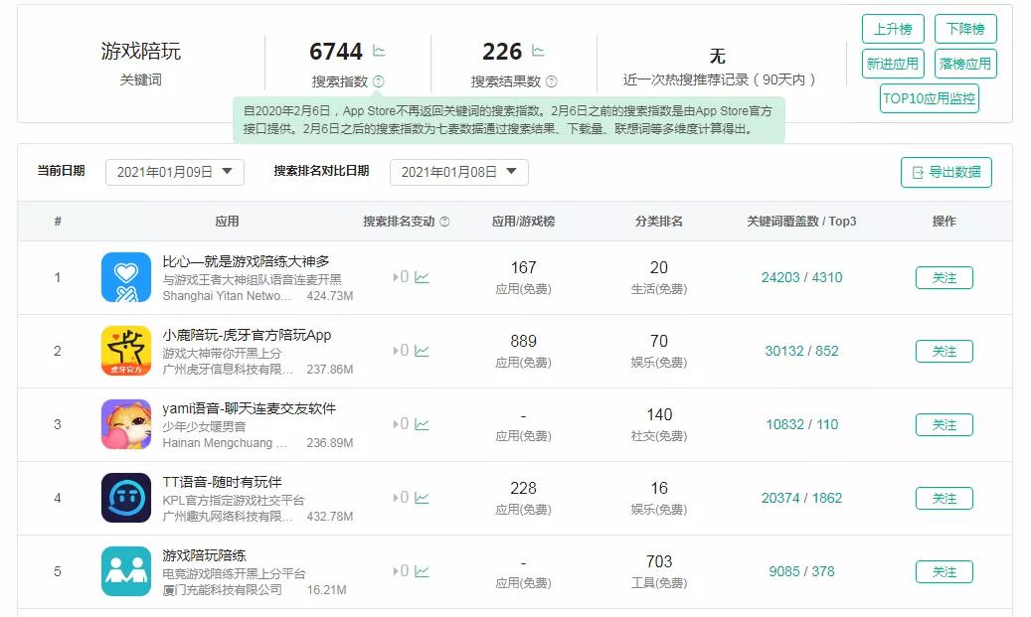Show rank trend chart for yami语音 row
The width and height of the screenshot is (1031, 617).
(423, 424)
